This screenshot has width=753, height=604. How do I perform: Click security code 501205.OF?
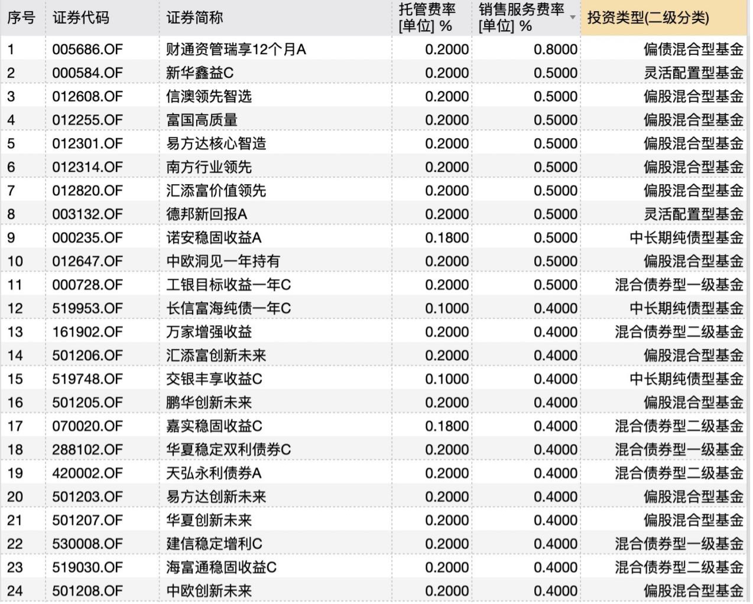[87, 403]
